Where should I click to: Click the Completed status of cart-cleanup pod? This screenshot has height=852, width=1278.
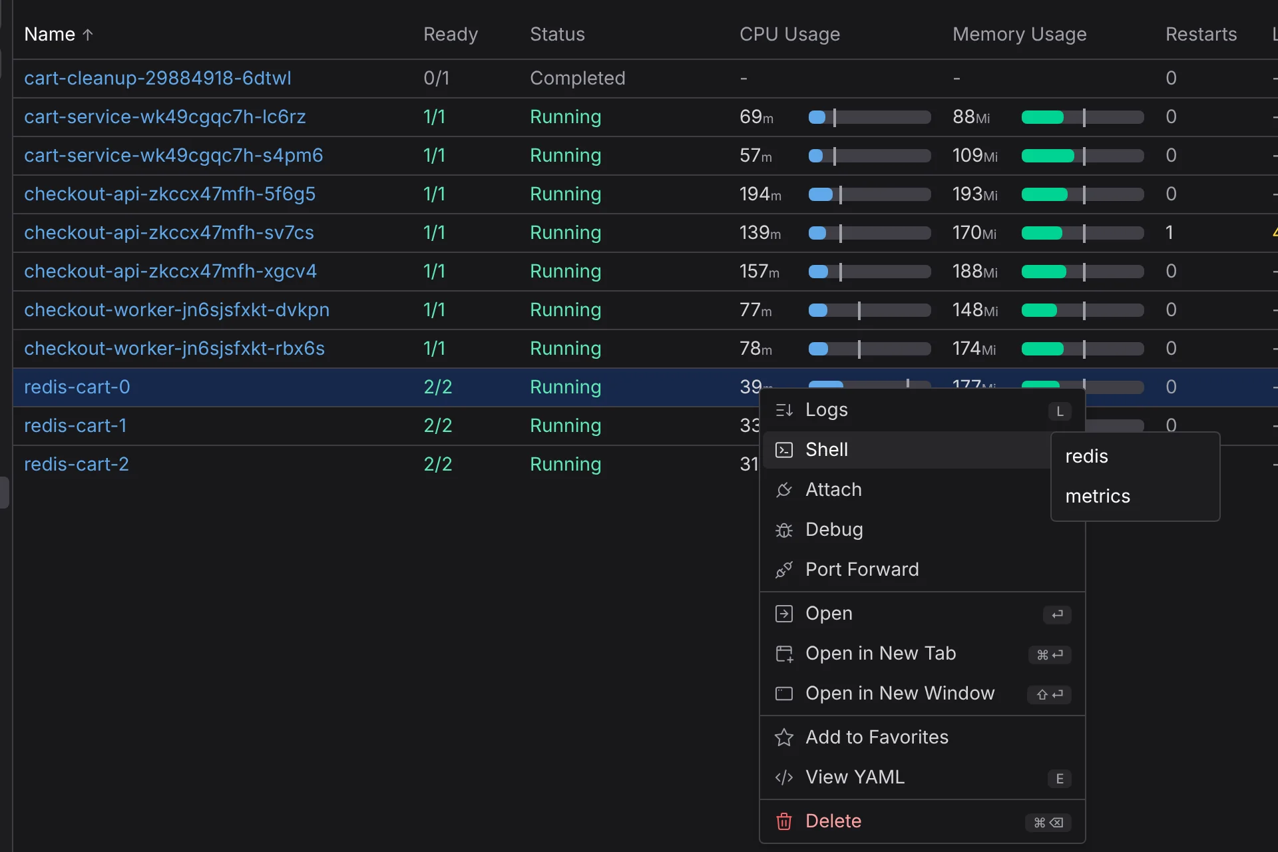(x=578, y=79)
